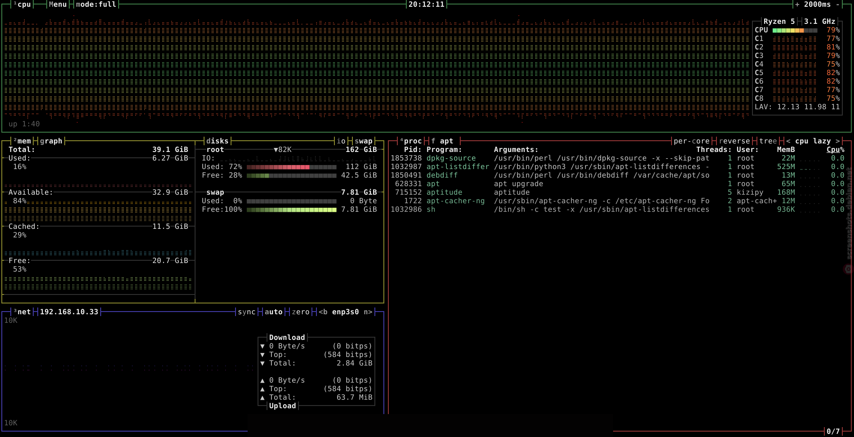
Task: Open the btop Menu
Action: click(58, 4)
